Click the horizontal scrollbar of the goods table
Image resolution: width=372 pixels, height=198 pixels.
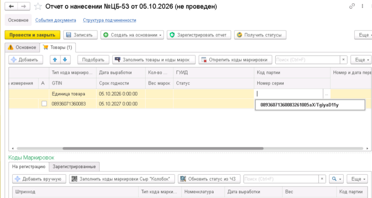point(163,148)
